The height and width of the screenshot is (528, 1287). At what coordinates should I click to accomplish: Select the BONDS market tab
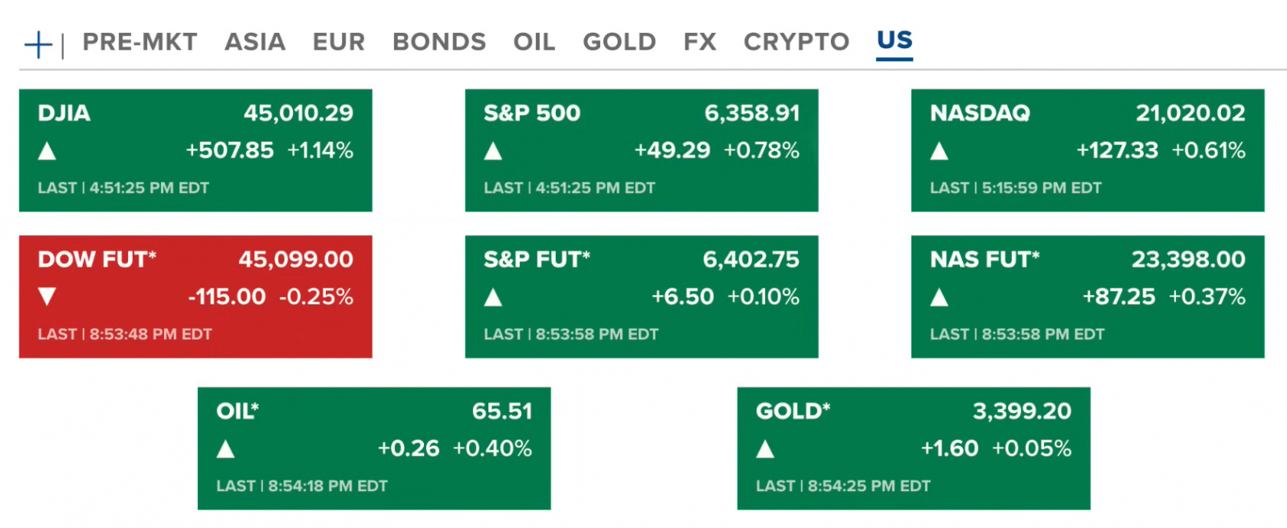coord(438,42)
